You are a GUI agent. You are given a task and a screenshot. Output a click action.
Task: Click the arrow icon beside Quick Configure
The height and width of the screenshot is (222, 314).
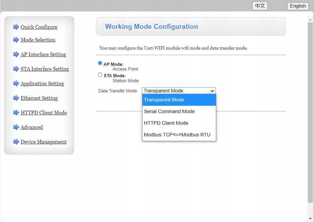coord(16,27)
